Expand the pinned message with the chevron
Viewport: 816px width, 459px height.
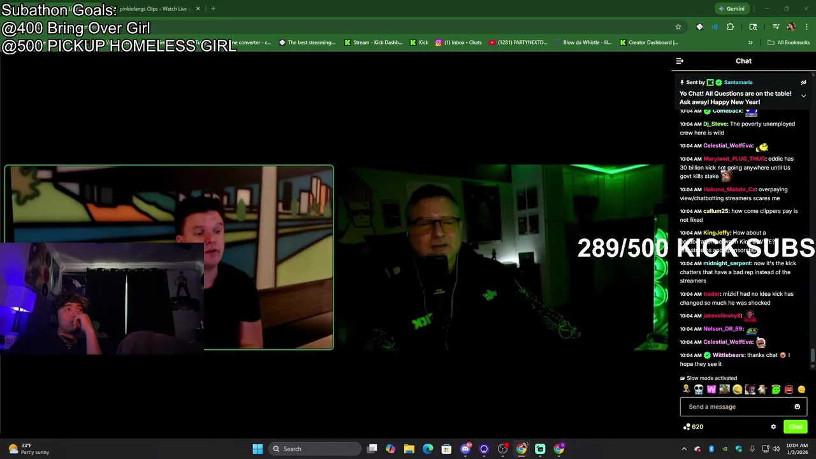[803, 96]
